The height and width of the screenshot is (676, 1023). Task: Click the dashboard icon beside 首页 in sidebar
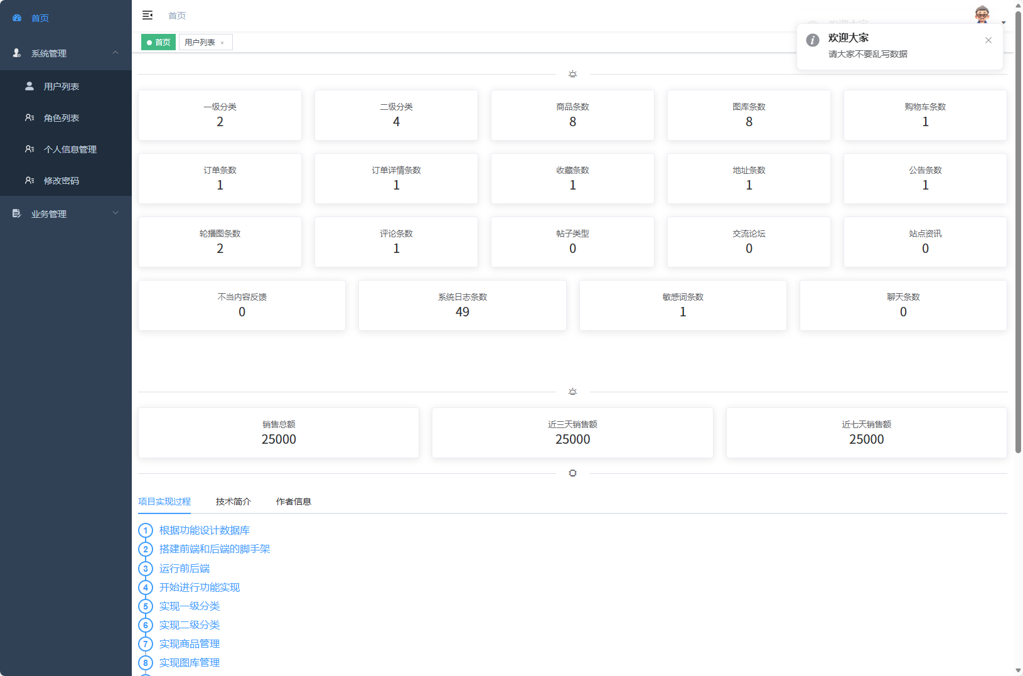(17, 18)
